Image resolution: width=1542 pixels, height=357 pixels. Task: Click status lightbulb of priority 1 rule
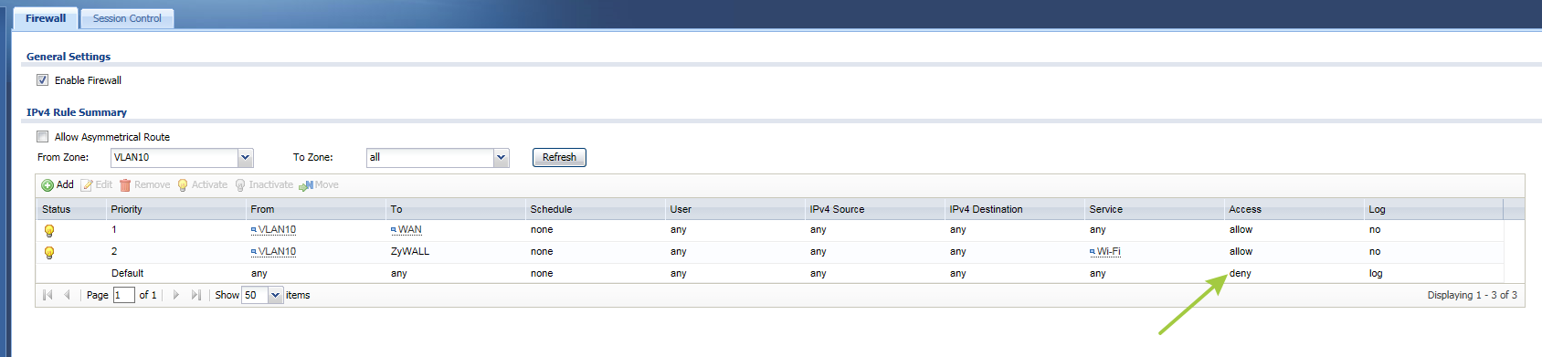tap(49, 231)
